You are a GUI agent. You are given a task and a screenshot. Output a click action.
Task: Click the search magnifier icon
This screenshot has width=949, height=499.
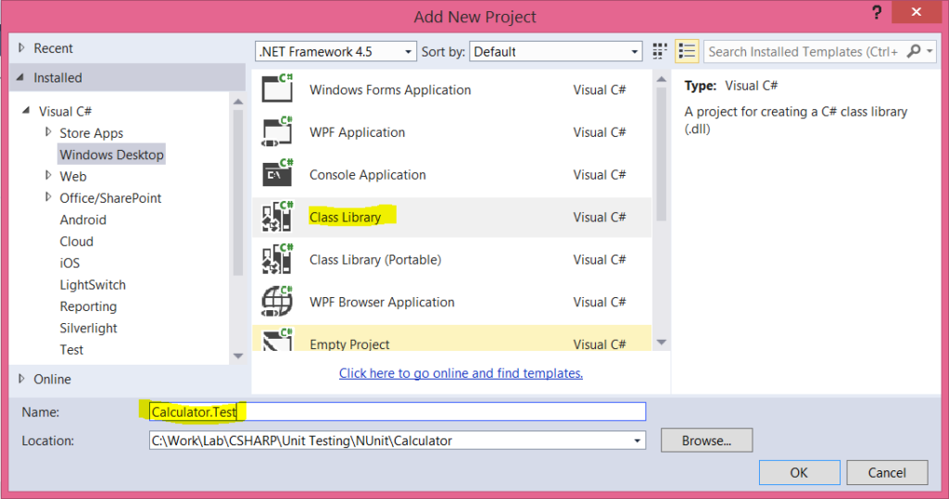[914, 52]
